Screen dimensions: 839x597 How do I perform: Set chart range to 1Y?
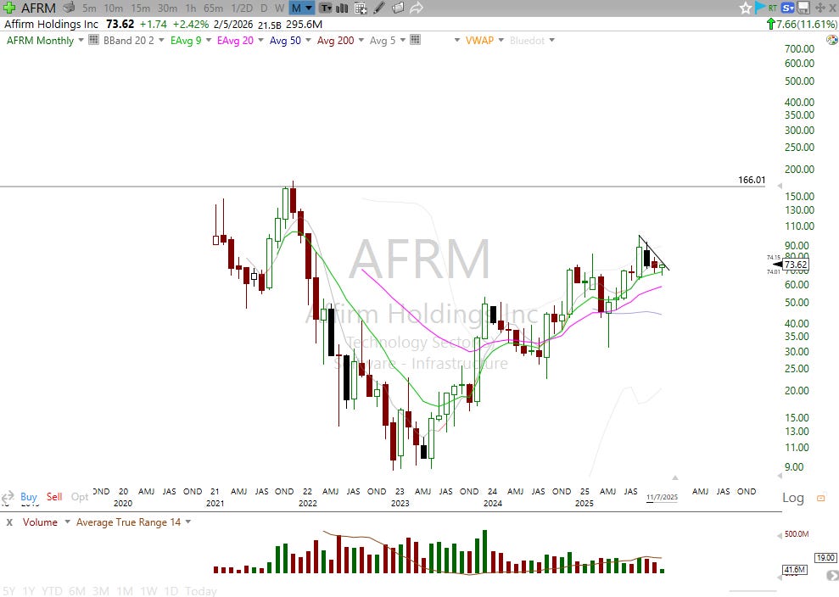[x=28, y=591]
